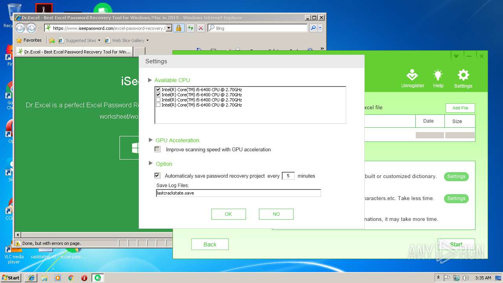This screenshot has width=503, height=283.
Task: Open dictionary attack Settings button
Action: [456, 176]
